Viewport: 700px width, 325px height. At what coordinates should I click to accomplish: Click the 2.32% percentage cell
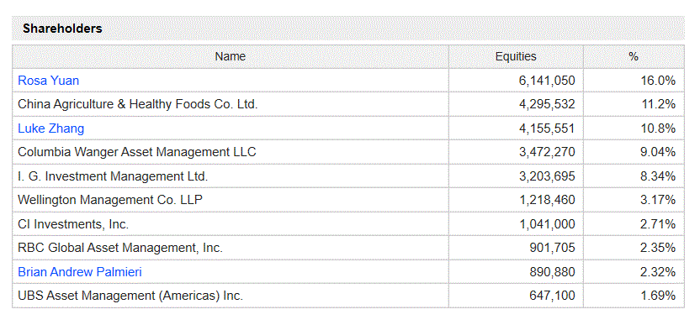coord(634,272)
